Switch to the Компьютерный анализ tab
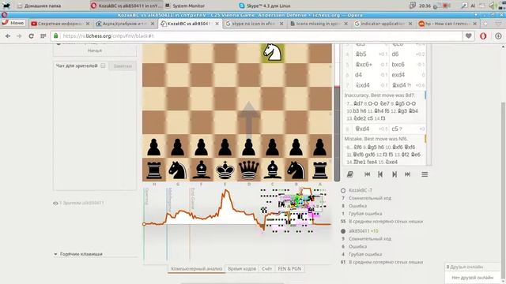 pyautogui.click(x=197, y=268)
